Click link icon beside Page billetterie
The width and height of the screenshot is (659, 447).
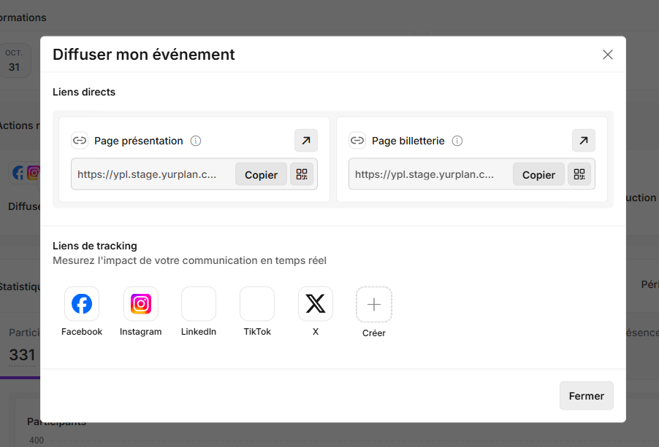click(x=357, y=141)
